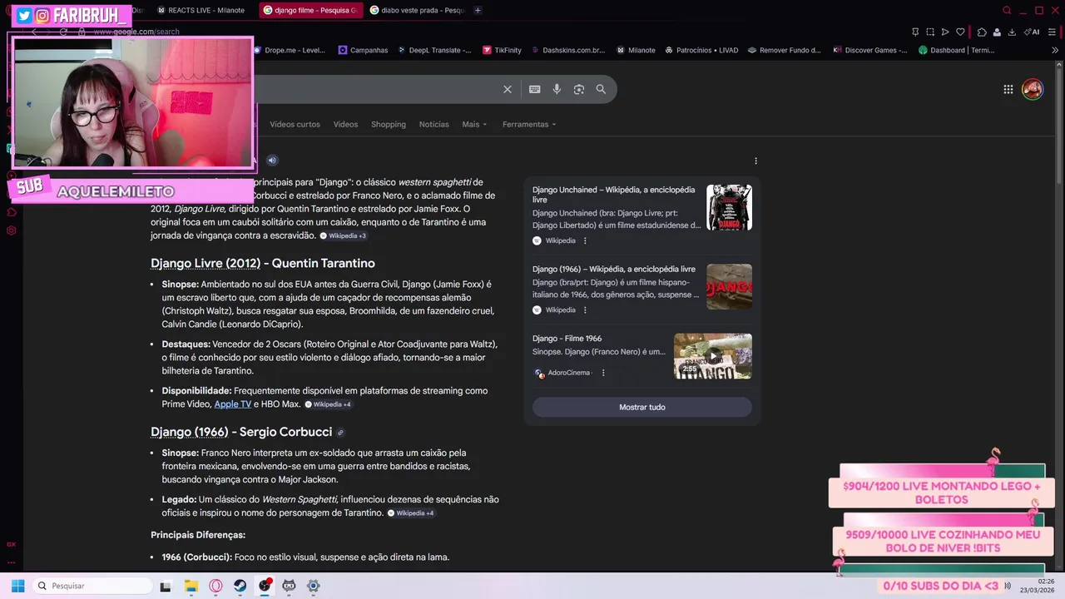Image resolution: width=1065 pixels, height=599 pixels.
Task: Click the Mostrar tudo button
Action: click(x=641, y=408)
